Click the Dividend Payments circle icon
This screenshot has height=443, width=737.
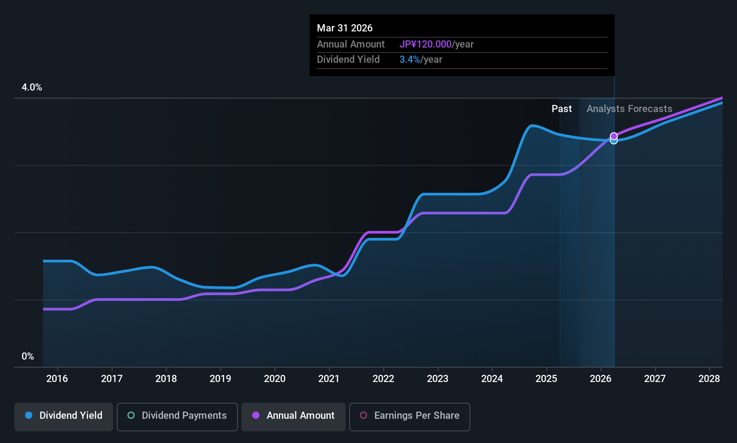point(131,416)
